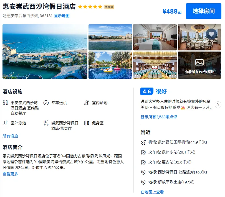Viewport: 225px width, 197px height.
Task: Open the large aerial beach photo
Action: click(45, 51)
